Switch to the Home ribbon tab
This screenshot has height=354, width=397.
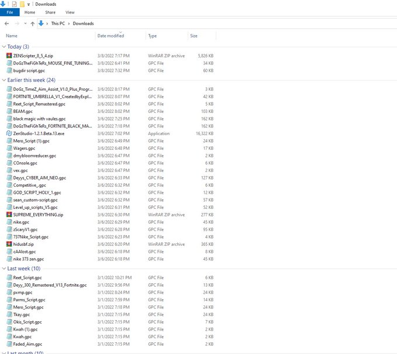[x=30, y=12]
